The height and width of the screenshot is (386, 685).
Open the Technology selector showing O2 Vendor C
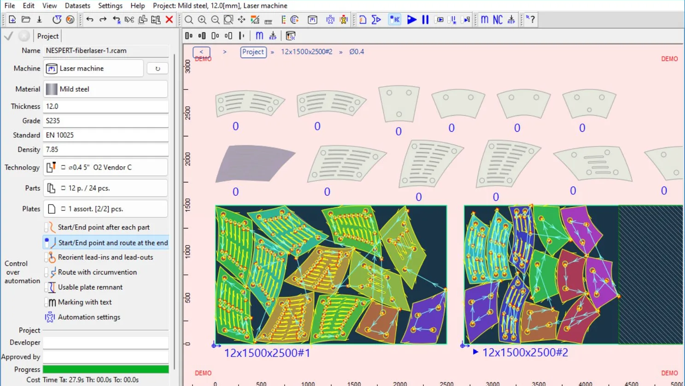[105, 167]
